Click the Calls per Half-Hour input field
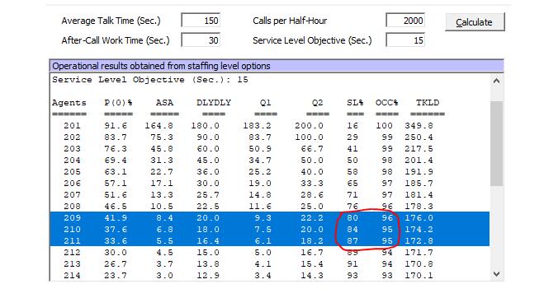544x298 pixels. click(x=405, y=21)
